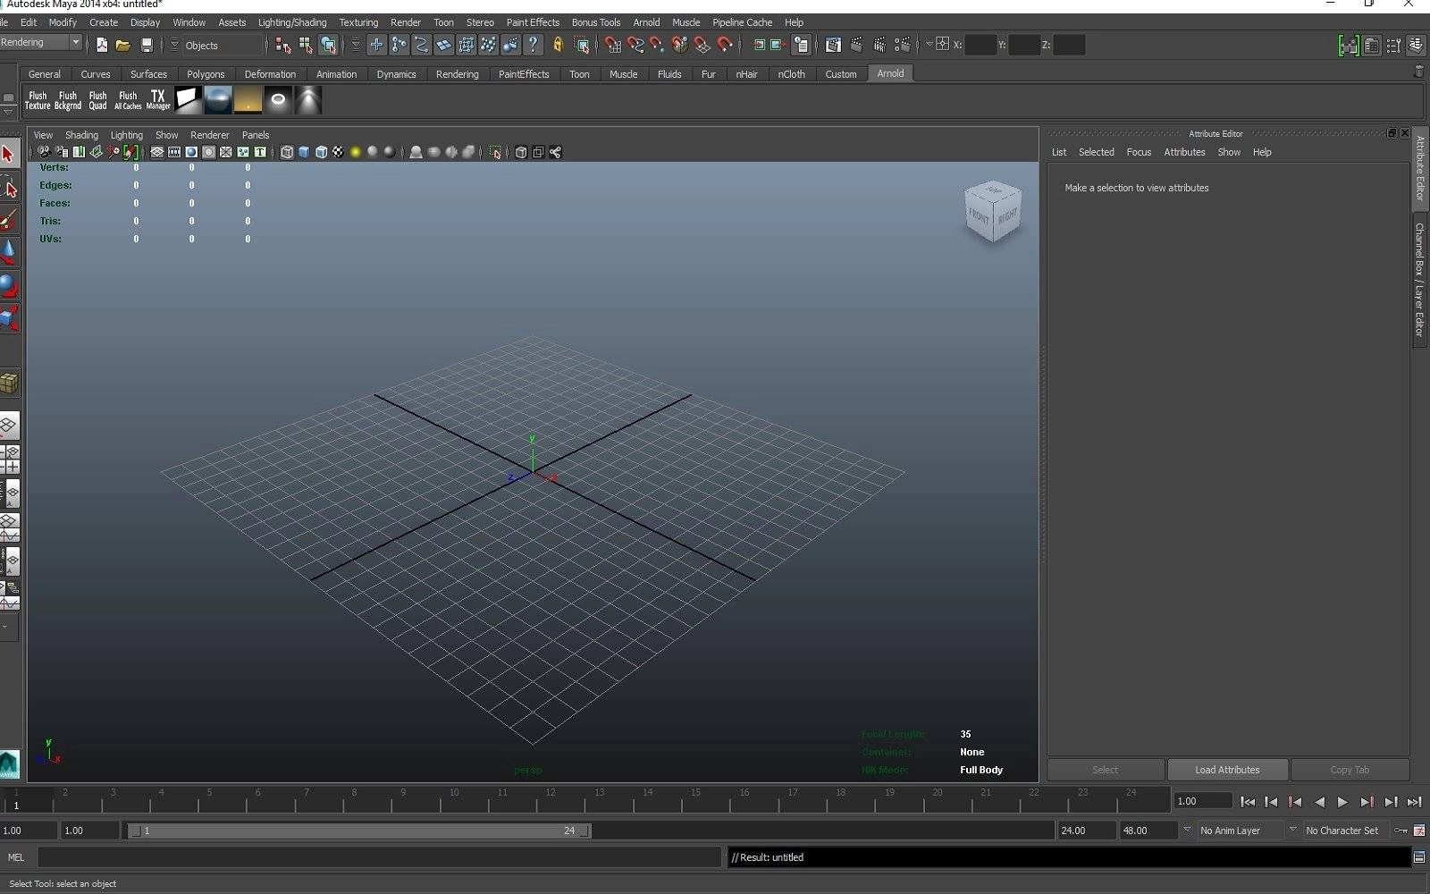Viewport: 1430px width, 894px height.
Task: Toggle snap to grids magnet icon
Action: click(x=612, y=45)
